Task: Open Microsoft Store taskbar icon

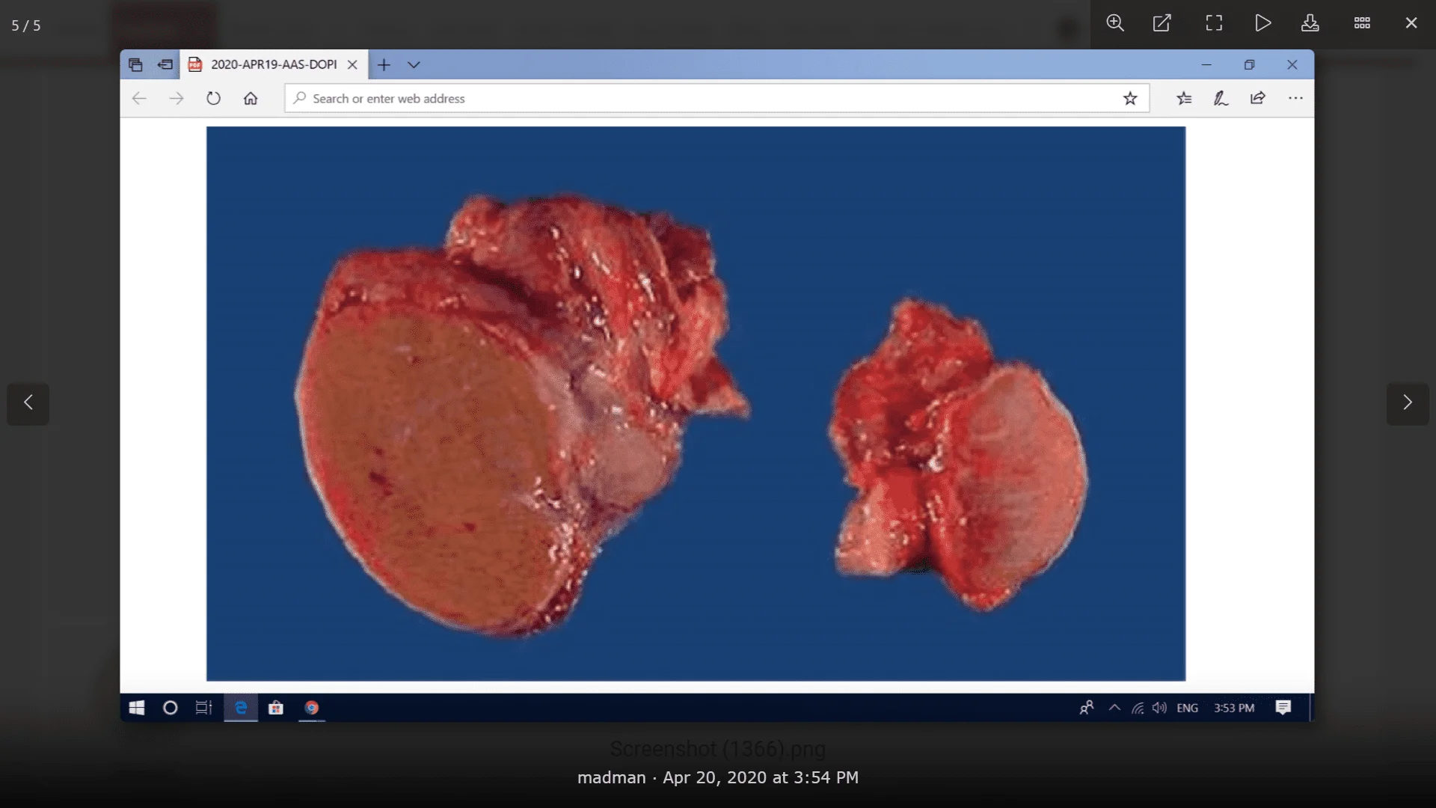Action: [276, 708]
